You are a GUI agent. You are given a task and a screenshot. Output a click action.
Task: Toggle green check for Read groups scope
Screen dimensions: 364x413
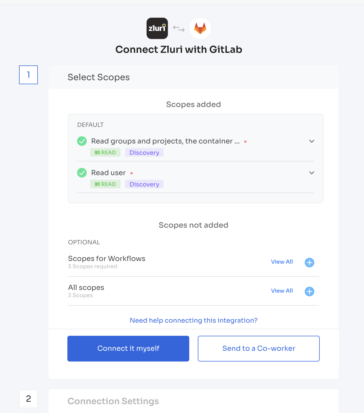pos(82,141)
